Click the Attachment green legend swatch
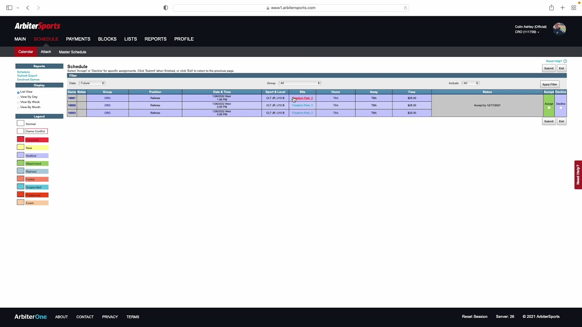Screen dimensions: 582x327 (x=20, y=163)
